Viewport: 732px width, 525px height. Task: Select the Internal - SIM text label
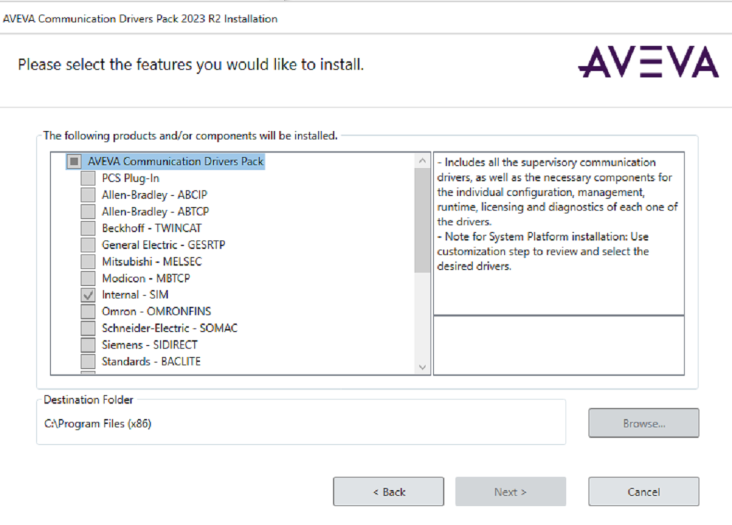135,294
